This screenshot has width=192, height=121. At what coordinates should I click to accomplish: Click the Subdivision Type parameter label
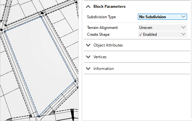101,17
